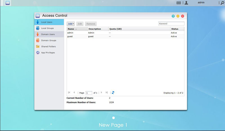Open the admin user menu
Image resolution: width=225 pixels, height=131 pixels.
tap(201, 3)
